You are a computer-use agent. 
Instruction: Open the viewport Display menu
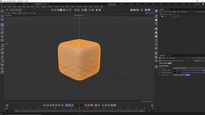20,13
